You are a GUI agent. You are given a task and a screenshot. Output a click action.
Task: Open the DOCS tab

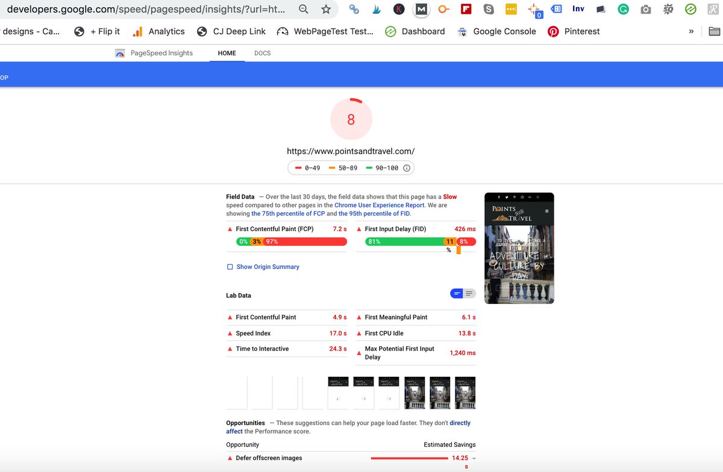263,53
